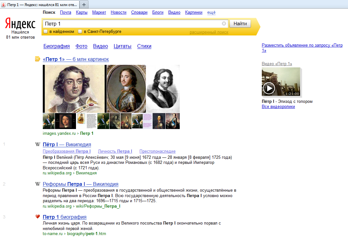
Task: Open the Биография refinement link
Action: click(x=57, y=46)
